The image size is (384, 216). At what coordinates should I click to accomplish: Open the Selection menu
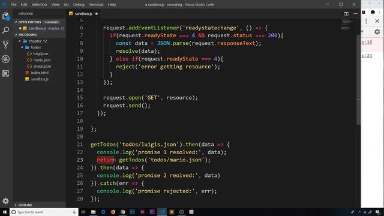coord(39,4)
